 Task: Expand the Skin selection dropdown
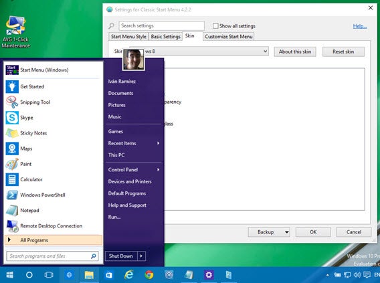pos(265,51)
